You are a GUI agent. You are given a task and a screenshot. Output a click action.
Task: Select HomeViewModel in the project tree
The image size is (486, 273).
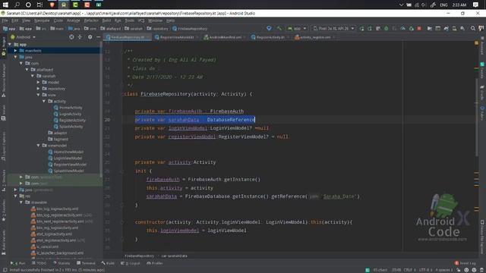click(x=66, y=152)
